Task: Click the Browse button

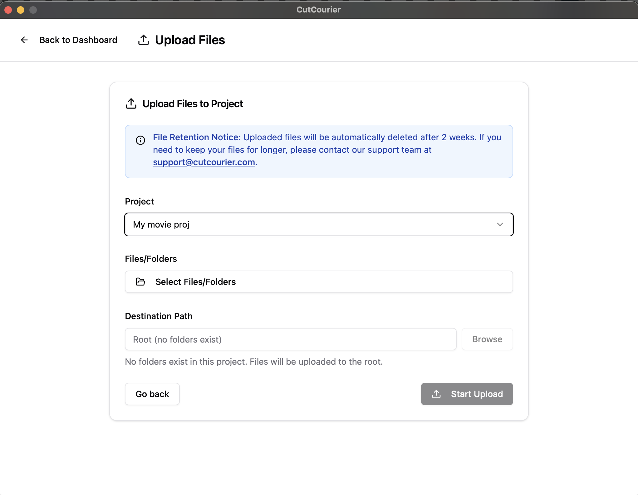Action: pos(487,339)
